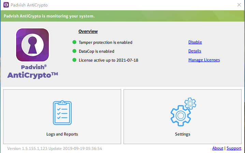Click the large purple keyhole logo

pyautogui.click(x=32, y=45)
